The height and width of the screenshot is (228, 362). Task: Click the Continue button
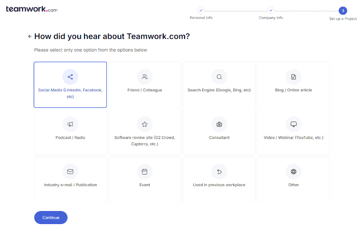tap(51, 218)
